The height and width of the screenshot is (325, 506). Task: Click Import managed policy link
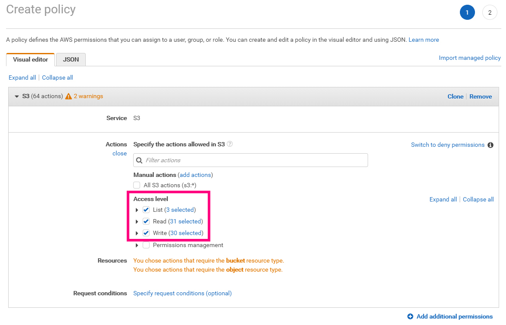pos(469,58)
